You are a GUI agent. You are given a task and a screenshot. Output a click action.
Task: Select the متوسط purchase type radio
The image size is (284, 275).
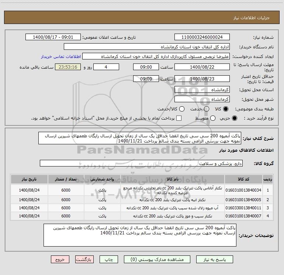click(x=213, y=118)
